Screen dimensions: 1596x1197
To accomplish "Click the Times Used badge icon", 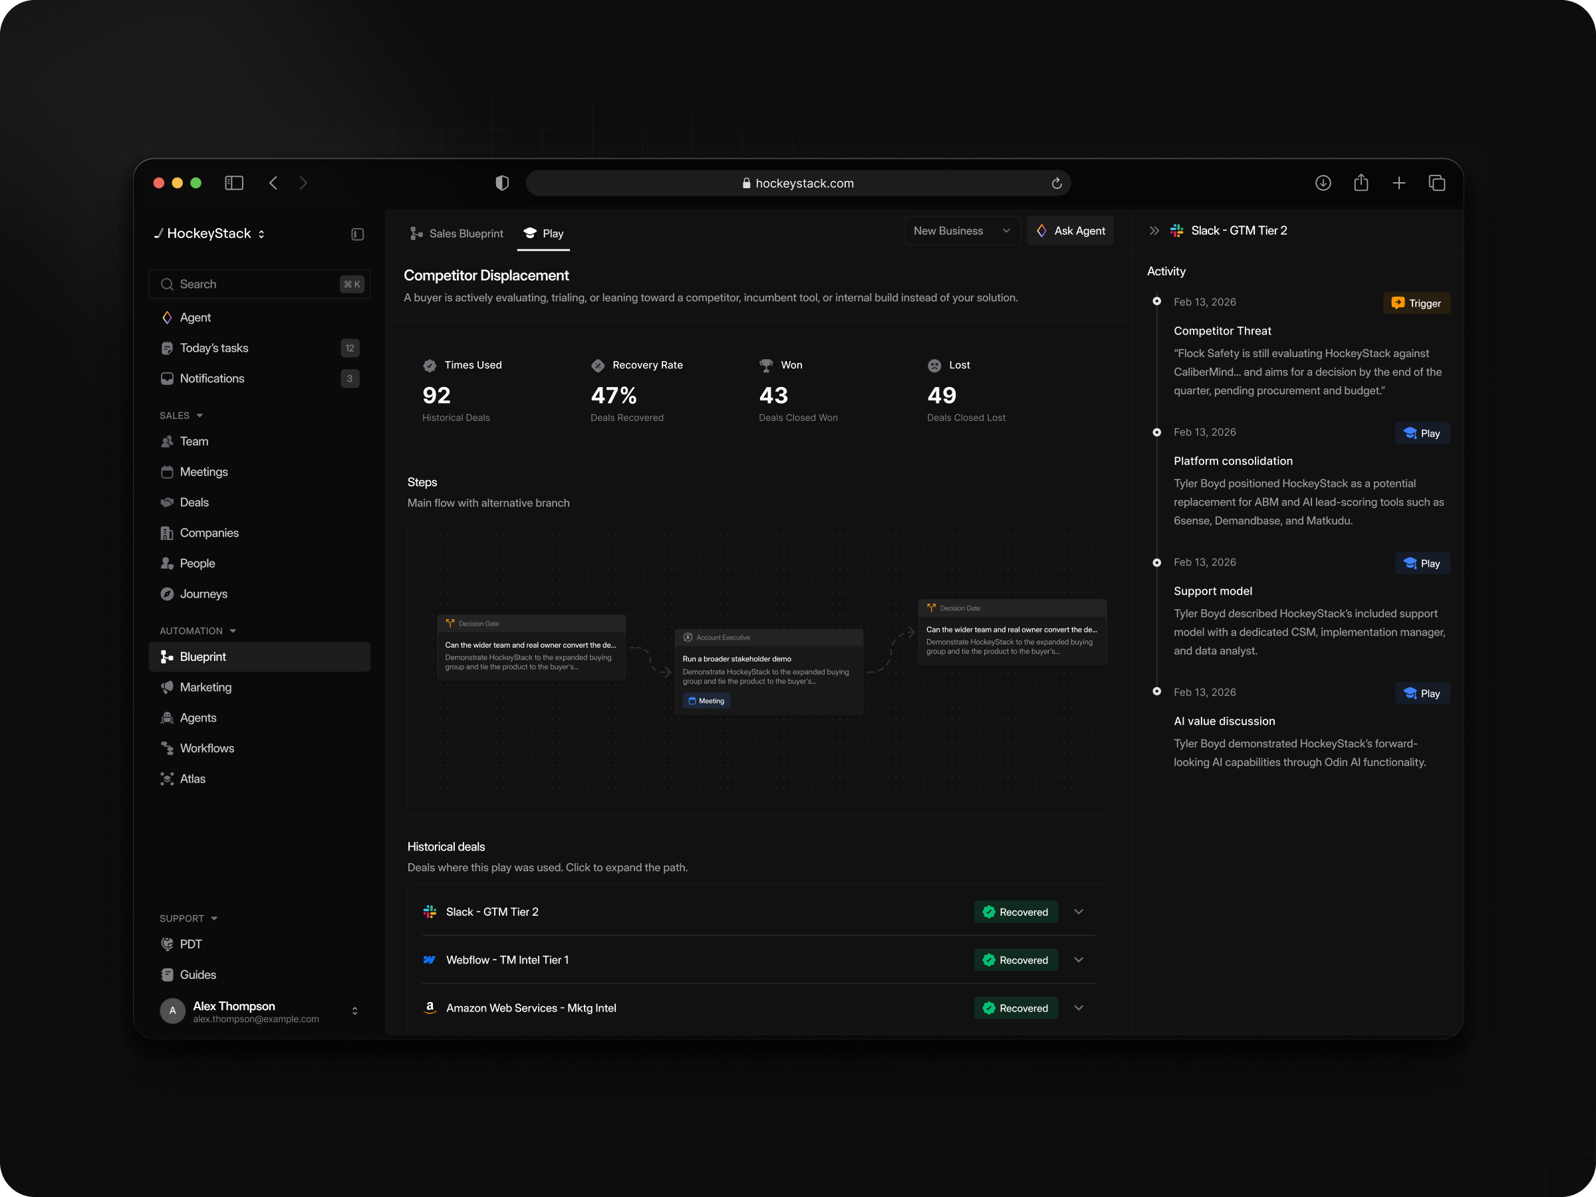I will [x=430, y=366].
